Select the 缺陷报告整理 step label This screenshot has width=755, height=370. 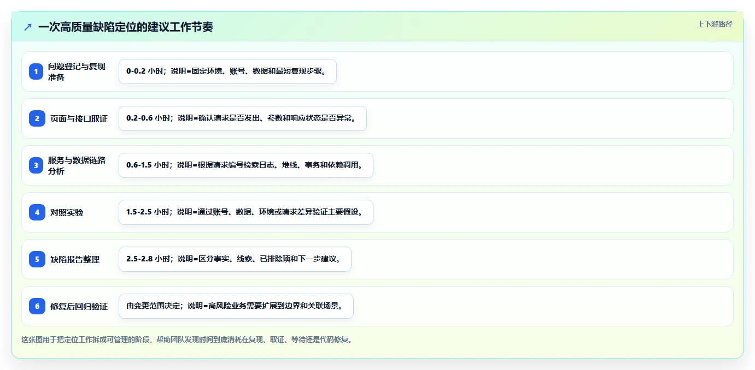click(75, 259)
